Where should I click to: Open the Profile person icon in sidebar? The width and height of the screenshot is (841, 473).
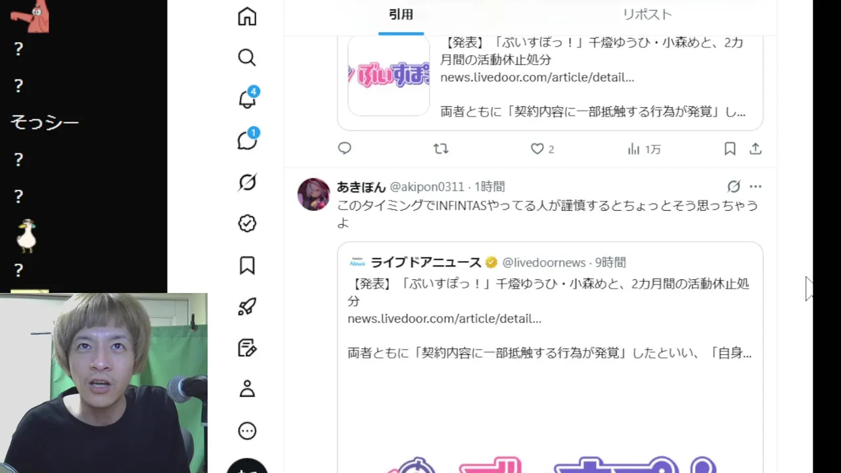click(247, 390)
